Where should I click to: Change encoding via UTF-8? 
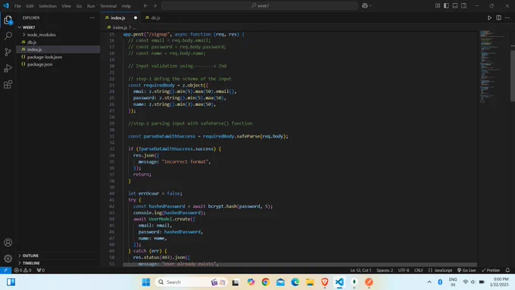(x=404, y=270)
